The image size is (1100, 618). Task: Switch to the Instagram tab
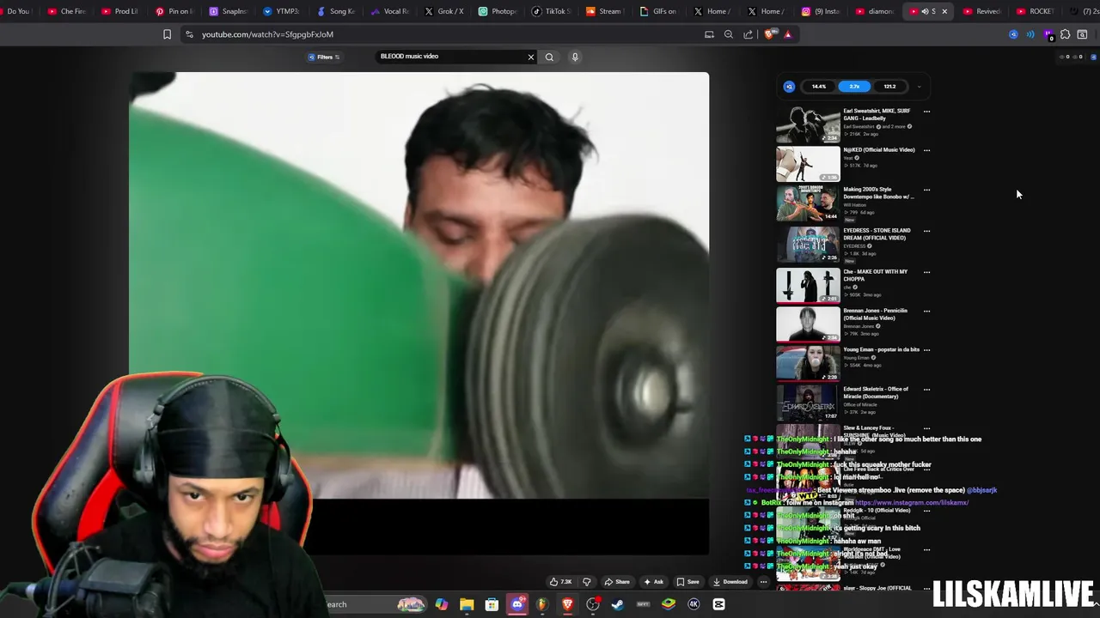pos(821,11)
